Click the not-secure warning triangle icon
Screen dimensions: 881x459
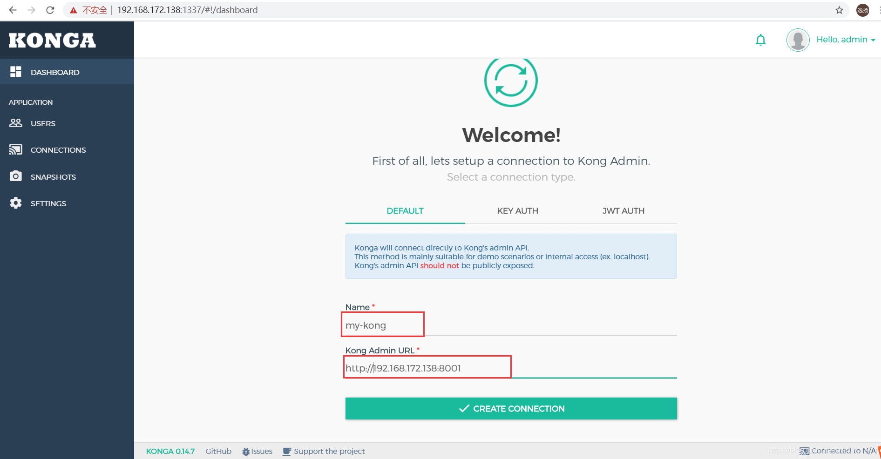(x=74, y=10)
